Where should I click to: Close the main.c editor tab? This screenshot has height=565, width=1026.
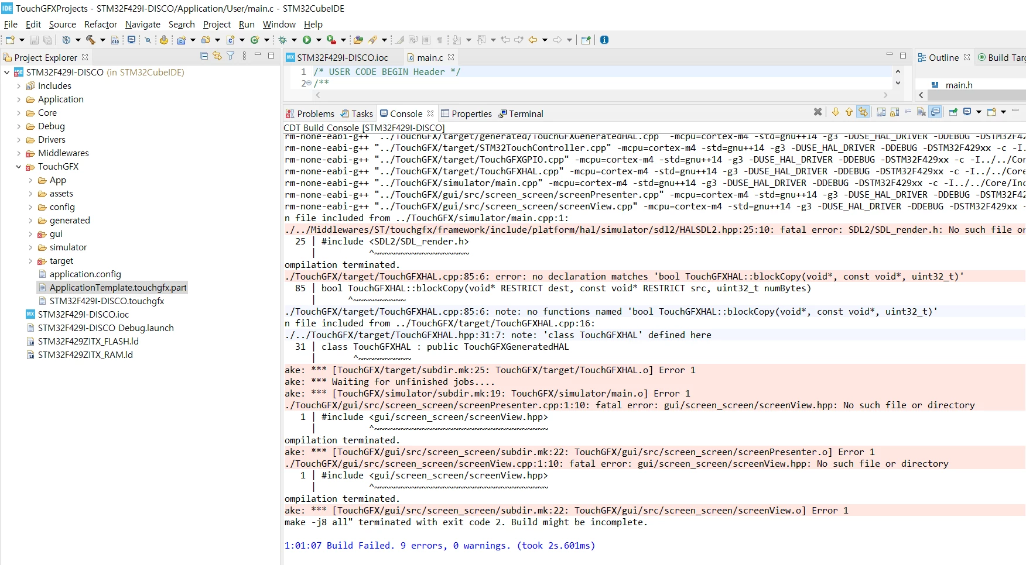click(x=451, y=57)
